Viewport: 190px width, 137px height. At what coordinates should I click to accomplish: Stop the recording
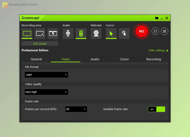point(164,31)
